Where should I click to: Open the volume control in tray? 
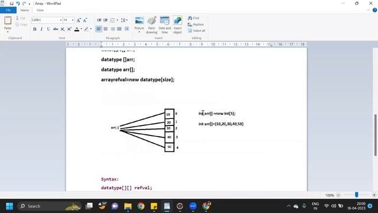[x=334, y=206]
